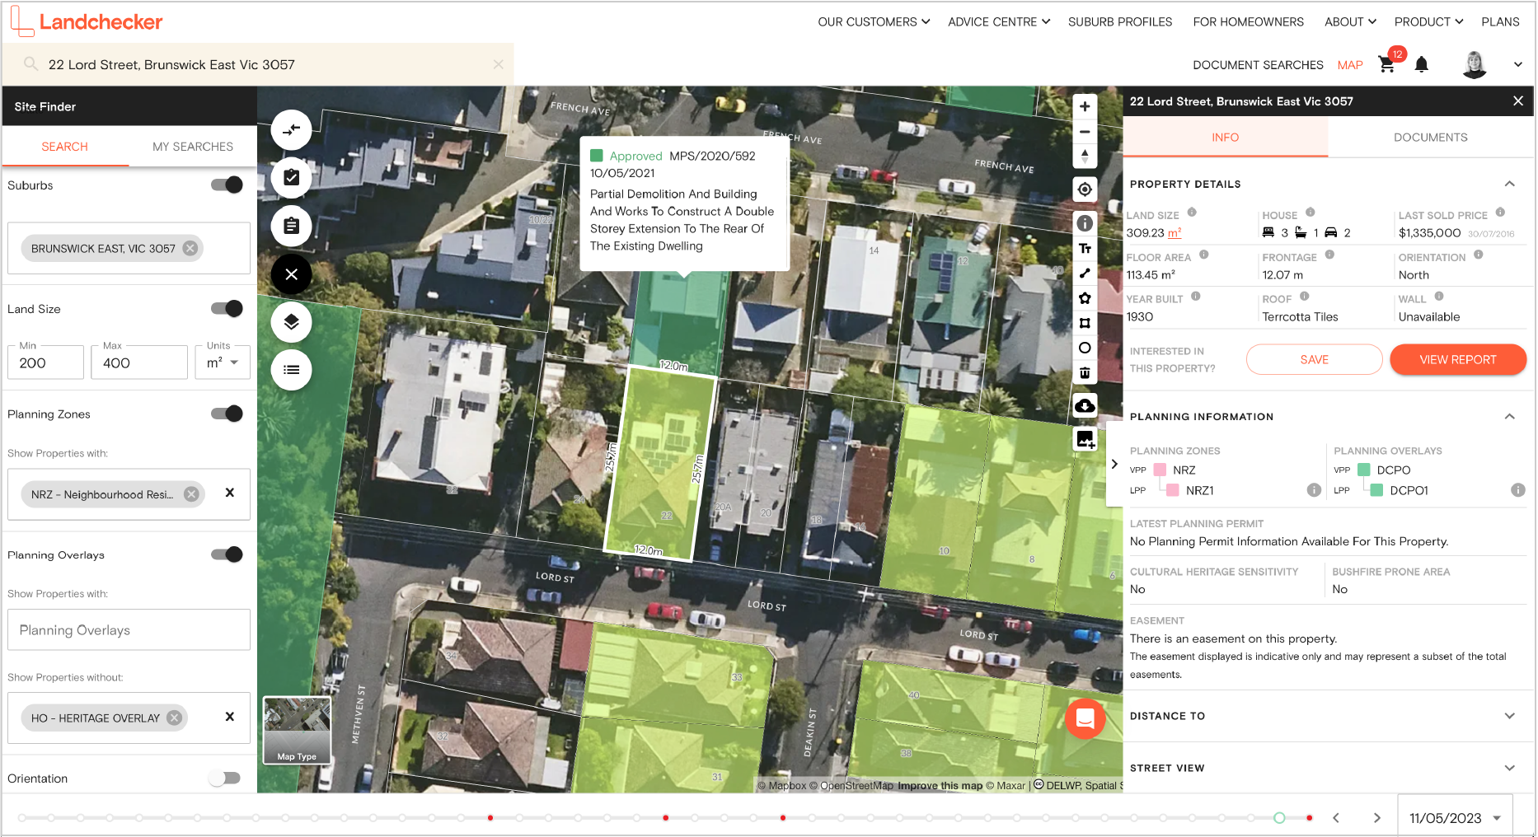Open the notifications bell
Image resolution: width=1538 pixels, height=837 pixels.
click(x=1421, y=65)
